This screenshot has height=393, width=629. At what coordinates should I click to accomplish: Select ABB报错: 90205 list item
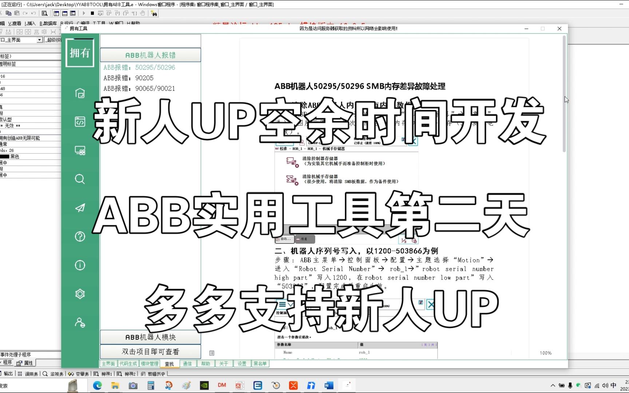(x=128, y=78)
